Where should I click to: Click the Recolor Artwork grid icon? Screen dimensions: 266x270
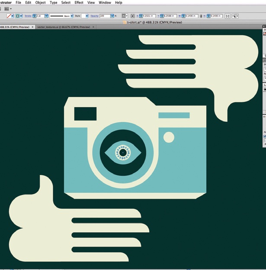124,16
